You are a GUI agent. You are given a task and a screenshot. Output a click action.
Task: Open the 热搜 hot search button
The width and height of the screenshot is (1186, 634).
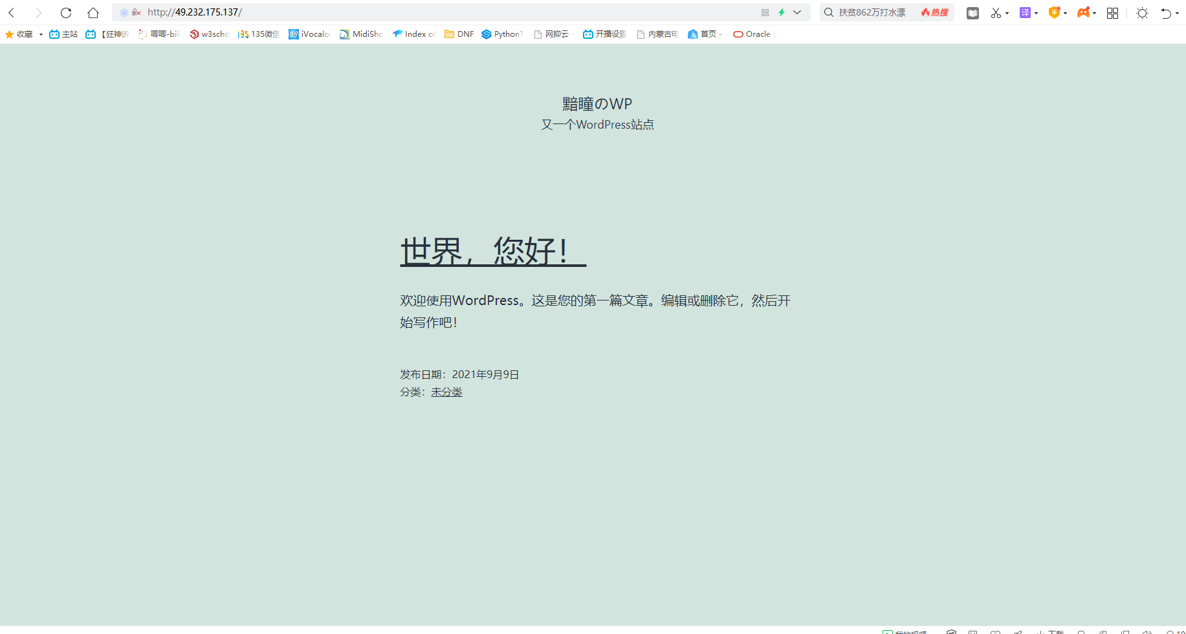coord(934,12)
